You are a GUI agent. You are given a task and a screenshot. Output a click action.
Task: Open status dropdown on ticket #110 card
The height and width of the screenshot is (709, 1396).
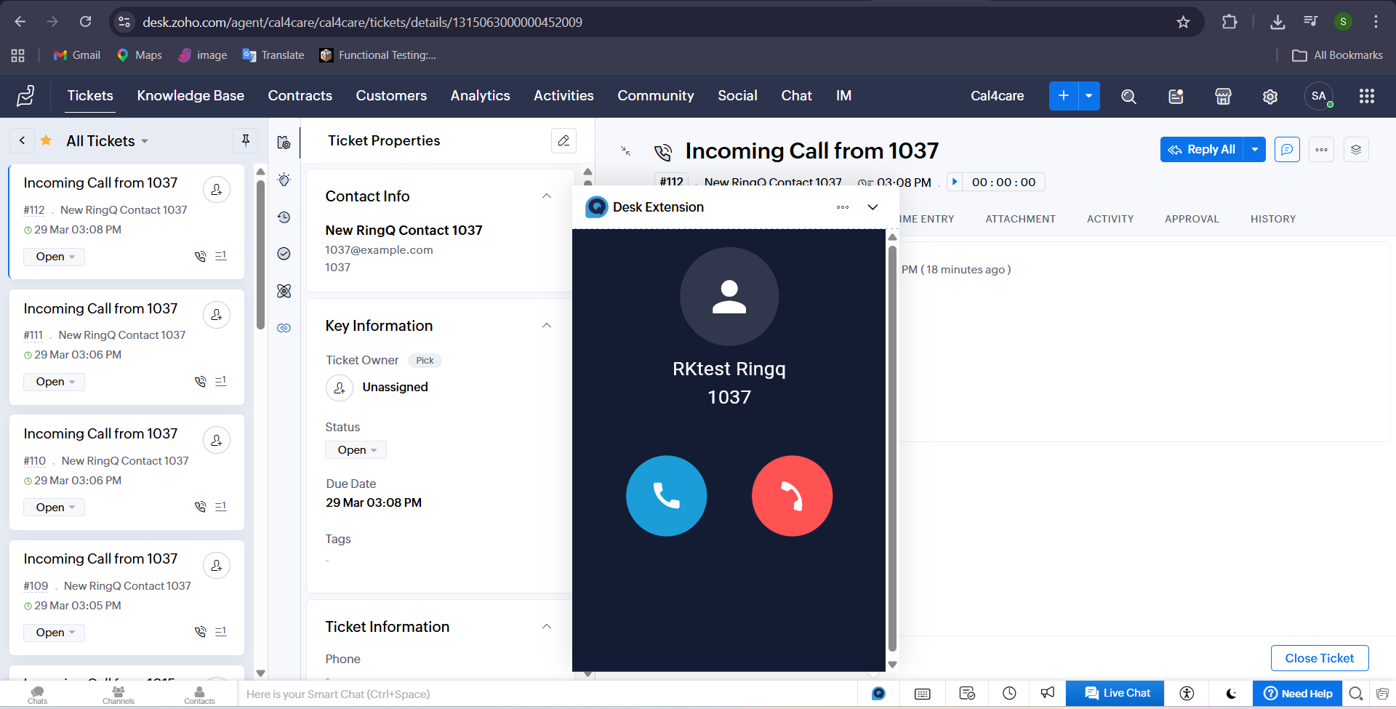[x=55, y=508]
